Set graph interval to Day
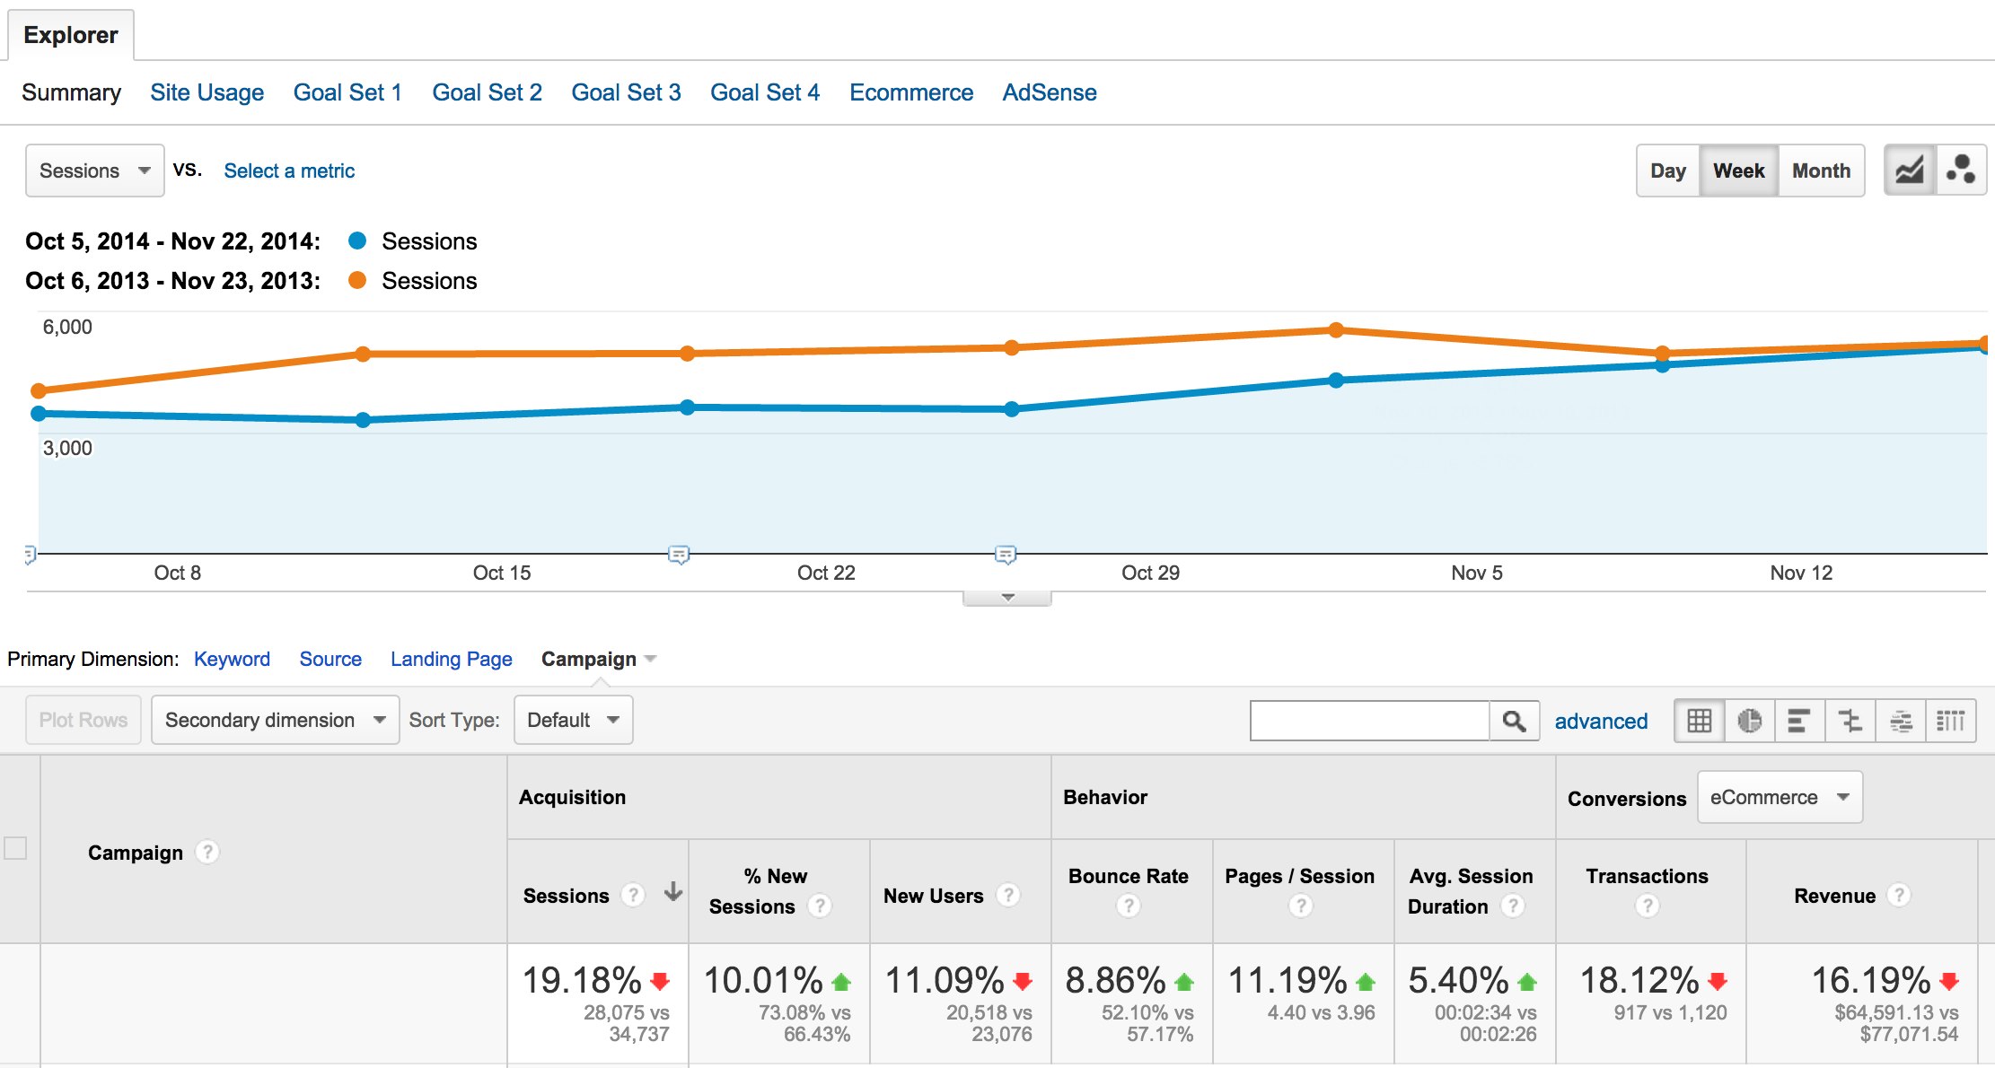 (x=1667, y=171)
